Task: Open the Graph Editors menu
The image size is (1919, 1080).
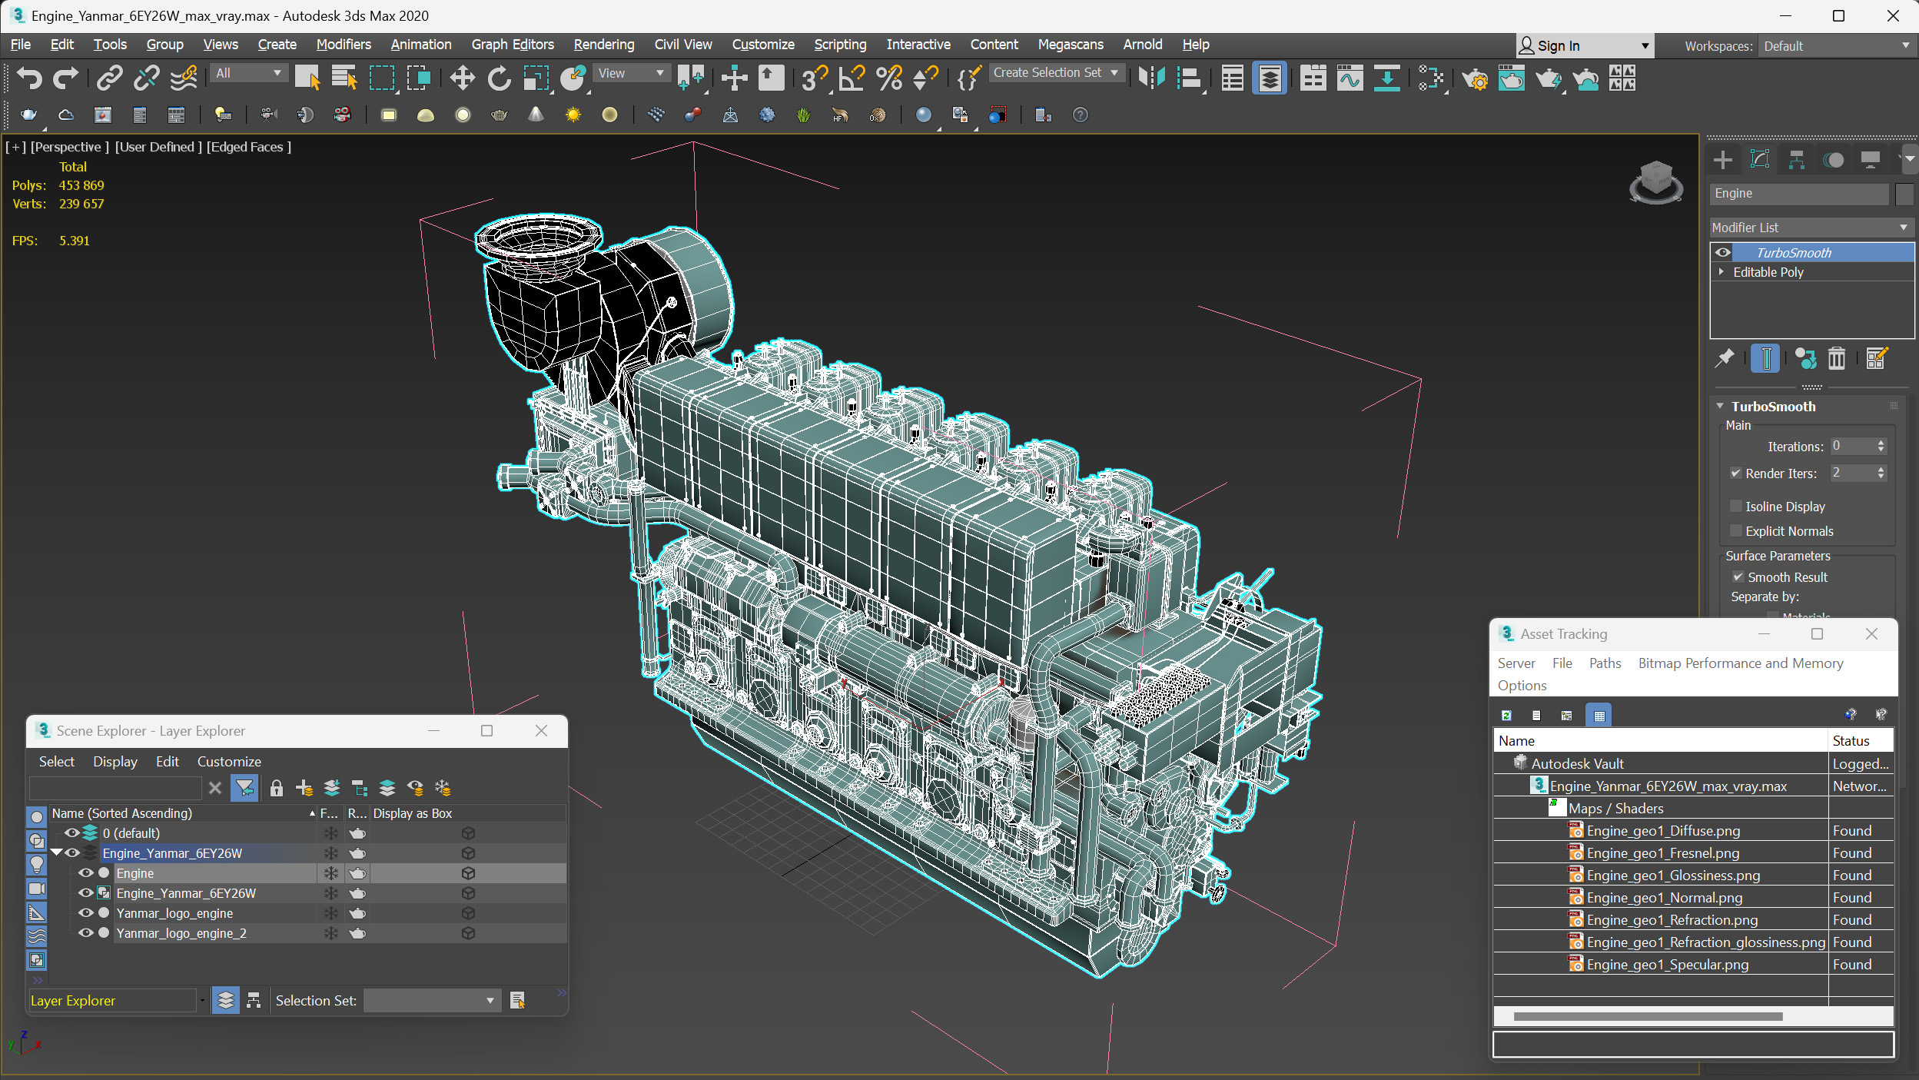Action: (x=513, y=45)
